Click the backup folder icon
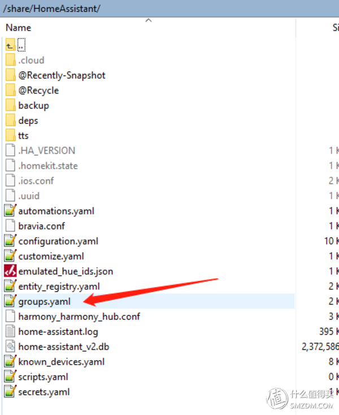The height and width of the screenshot is (415, 339). [11, 105]
